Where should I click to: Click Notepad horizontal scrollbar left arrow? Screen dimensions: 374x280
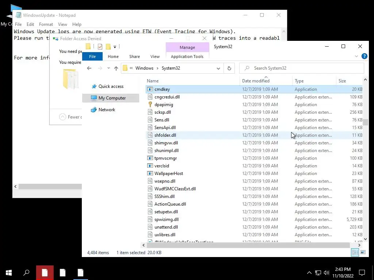click(x=15, y=186)
